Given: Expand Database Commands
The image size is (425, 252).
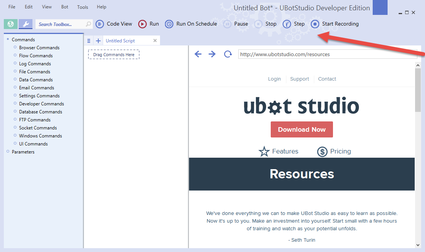Looking at the screenshot, I should click(15, 111).
